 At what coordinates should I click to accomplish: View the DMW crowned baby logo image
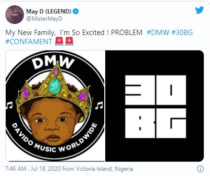coord(55,106)
